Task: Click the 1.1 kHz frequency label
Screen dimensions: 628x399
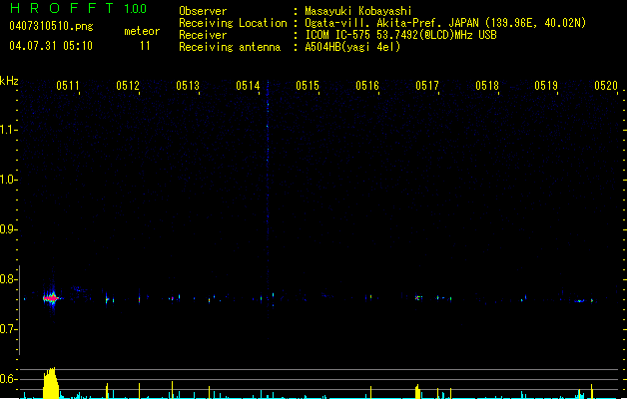Action: [x=7, y=130]
